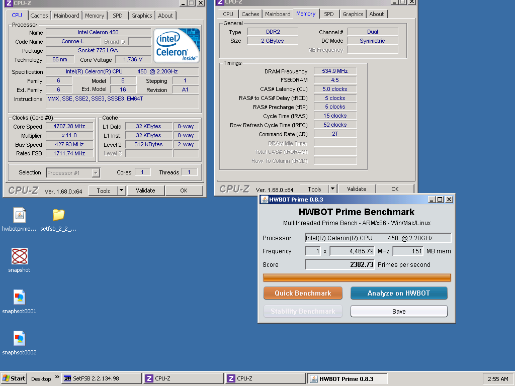
Task: Click Validate in left CPU-Z window
Action: pyautogui.click(x=145, y=190)
